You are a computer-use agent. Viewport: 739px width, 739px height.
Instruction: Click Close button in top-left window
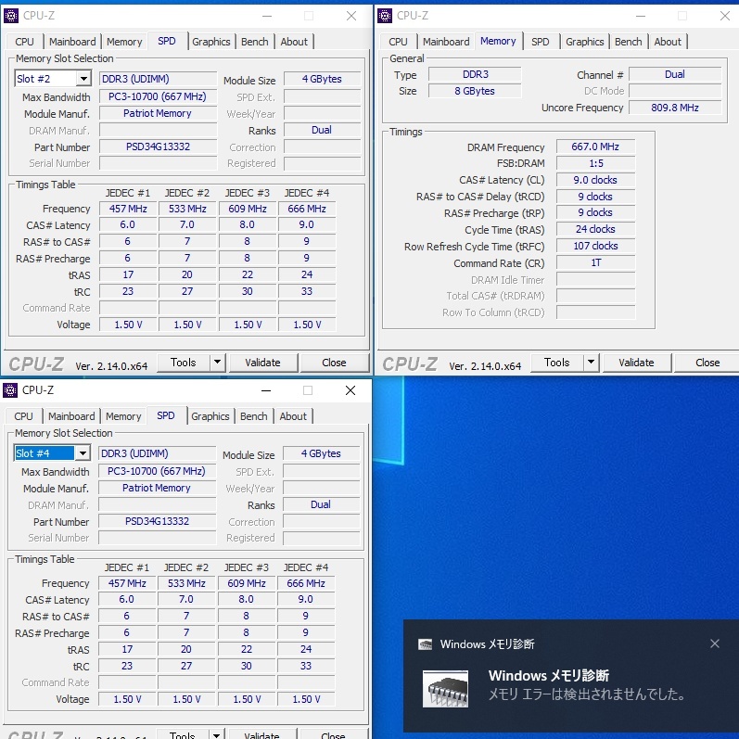334,363
